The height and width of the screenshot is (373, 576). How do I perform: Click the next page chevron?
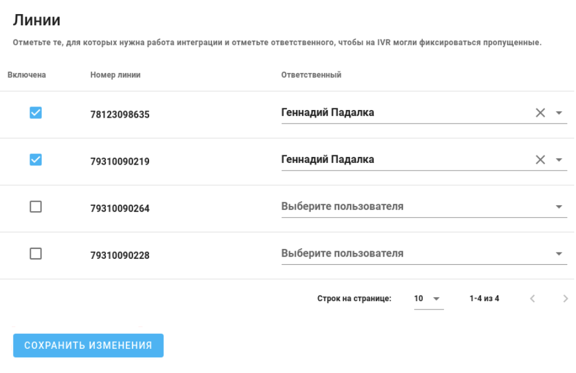(x=565, y=298)
